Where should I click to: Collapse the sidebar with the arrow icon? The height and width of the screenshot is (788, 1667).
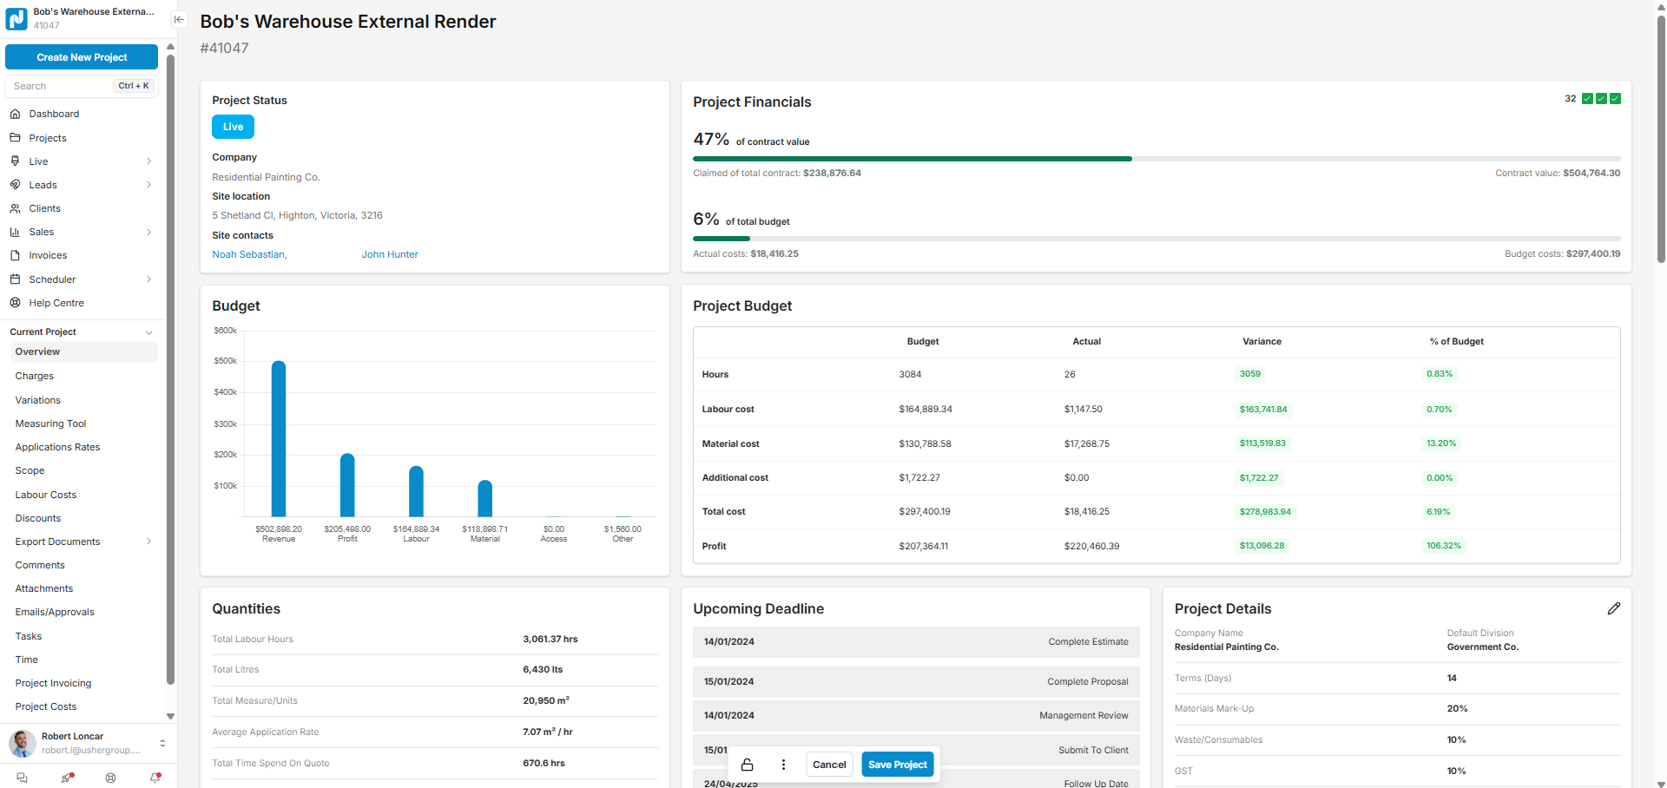point(179,19)
